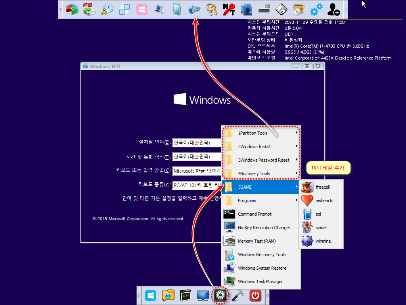Open the 시간 및 통화 형식 combo box
This screenshot has width=406, height=305.
pos(197,156)
